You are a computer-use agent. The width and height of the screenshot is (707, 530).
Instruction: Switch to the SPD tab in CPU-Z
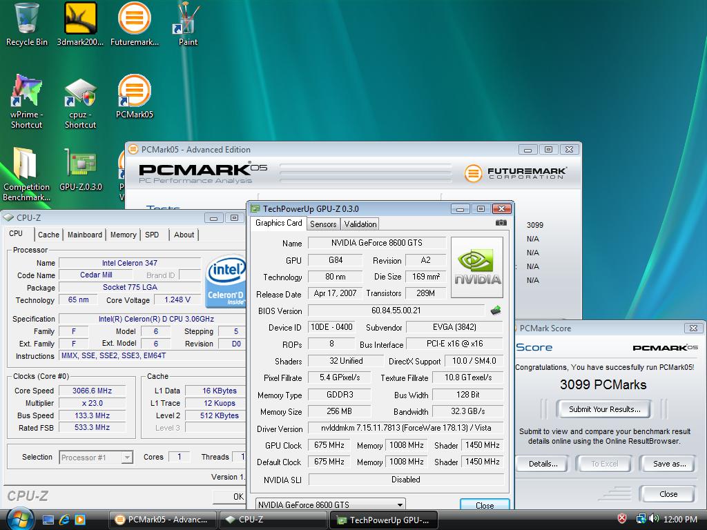[152, 235]
